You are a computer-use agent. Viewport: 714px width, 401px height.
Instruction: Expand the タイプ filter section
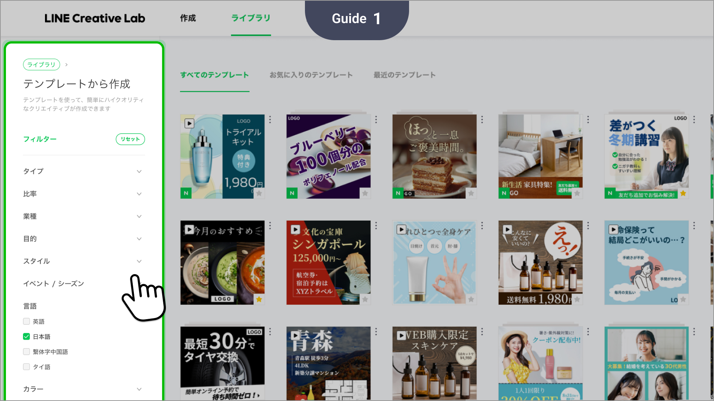point(139,171)
